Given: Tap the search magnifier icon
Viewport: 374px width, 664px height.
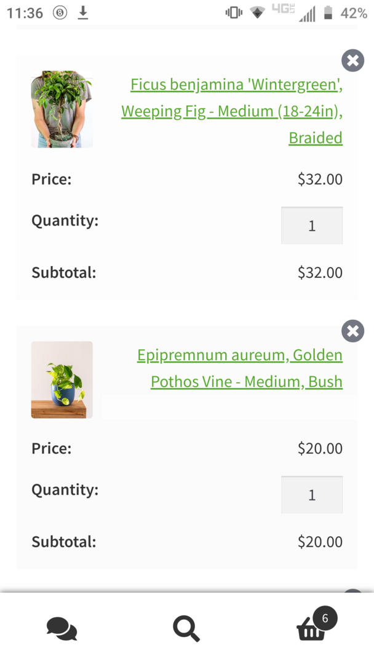Looking at the screenshot, I should tap(186, 628).
